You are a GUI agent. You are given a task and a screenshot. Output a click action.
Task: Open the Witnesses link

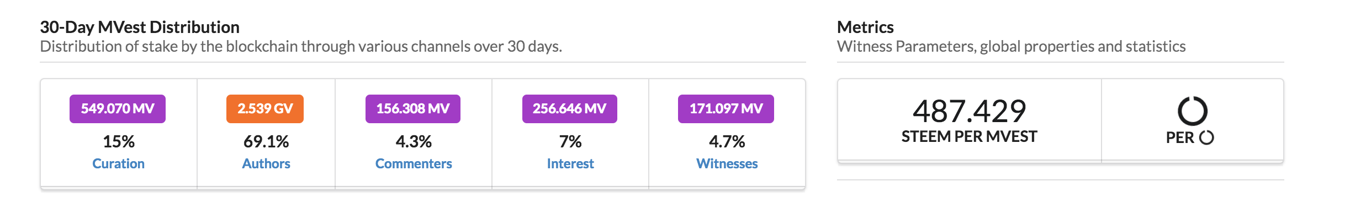point(727,164)
